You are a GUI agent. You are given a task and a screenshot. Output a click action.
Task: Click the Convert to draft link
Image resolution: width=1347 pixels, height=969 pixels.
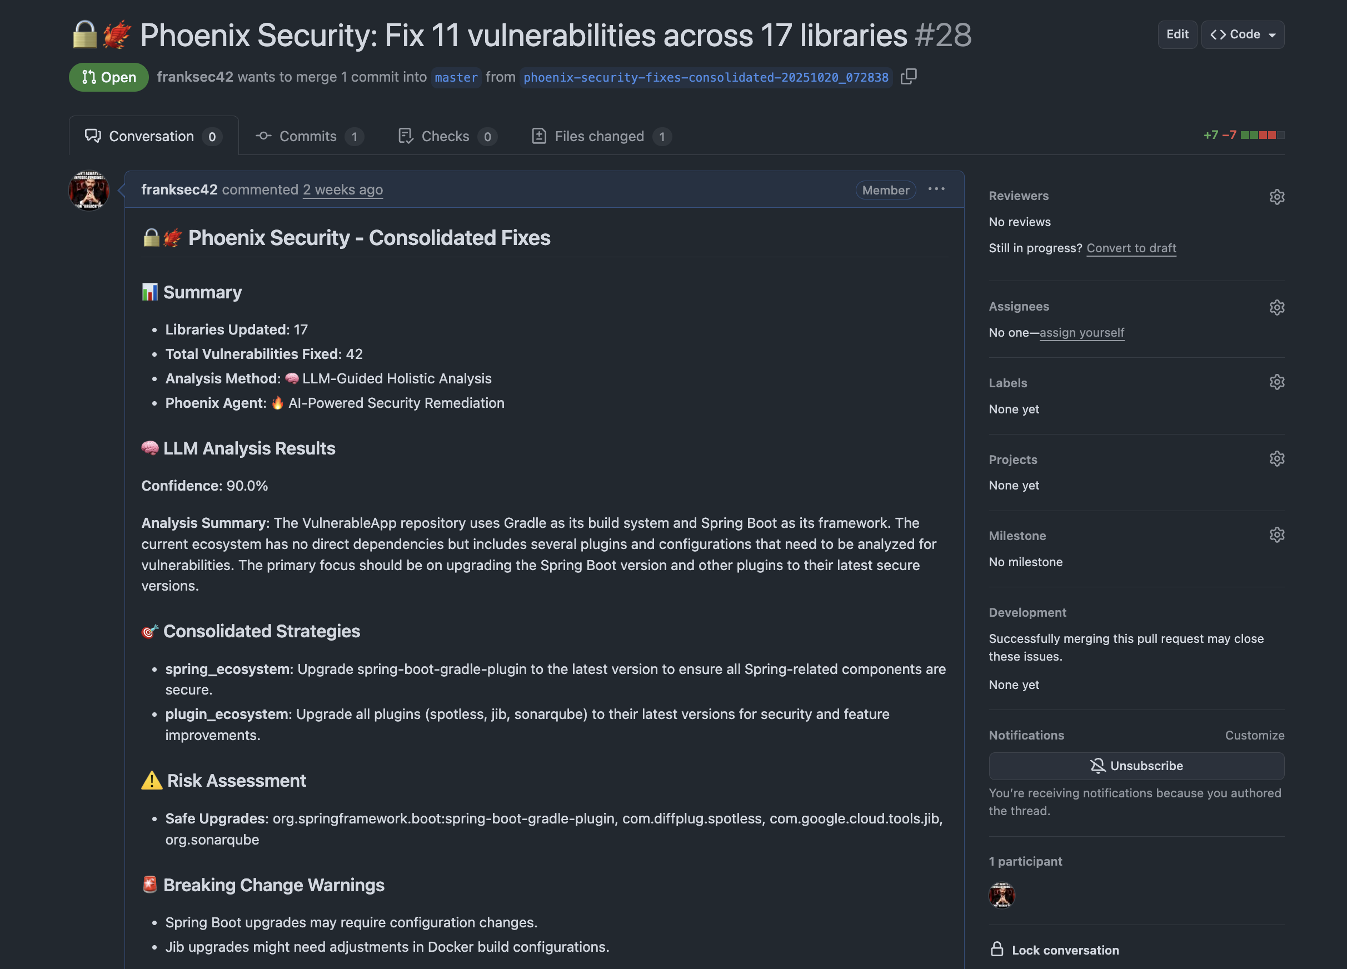(x=1131, y=248)
